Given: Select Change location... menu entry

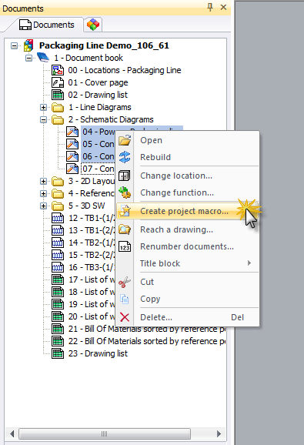Looking at the screenshot, I should (x=188, y=176).
